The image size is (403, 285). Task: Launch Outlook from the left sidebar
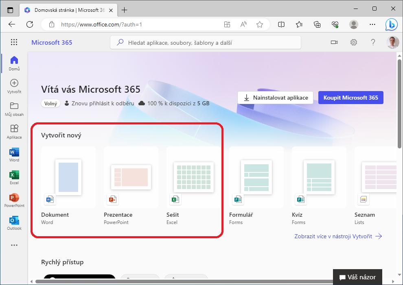click(14, 223)
